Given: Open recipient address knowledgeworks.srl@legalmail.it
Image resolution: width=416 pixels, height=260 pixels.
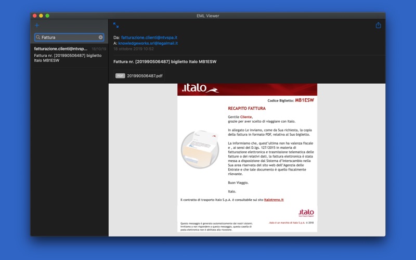Looking at the screenshot, I should (x=148, y=43).
